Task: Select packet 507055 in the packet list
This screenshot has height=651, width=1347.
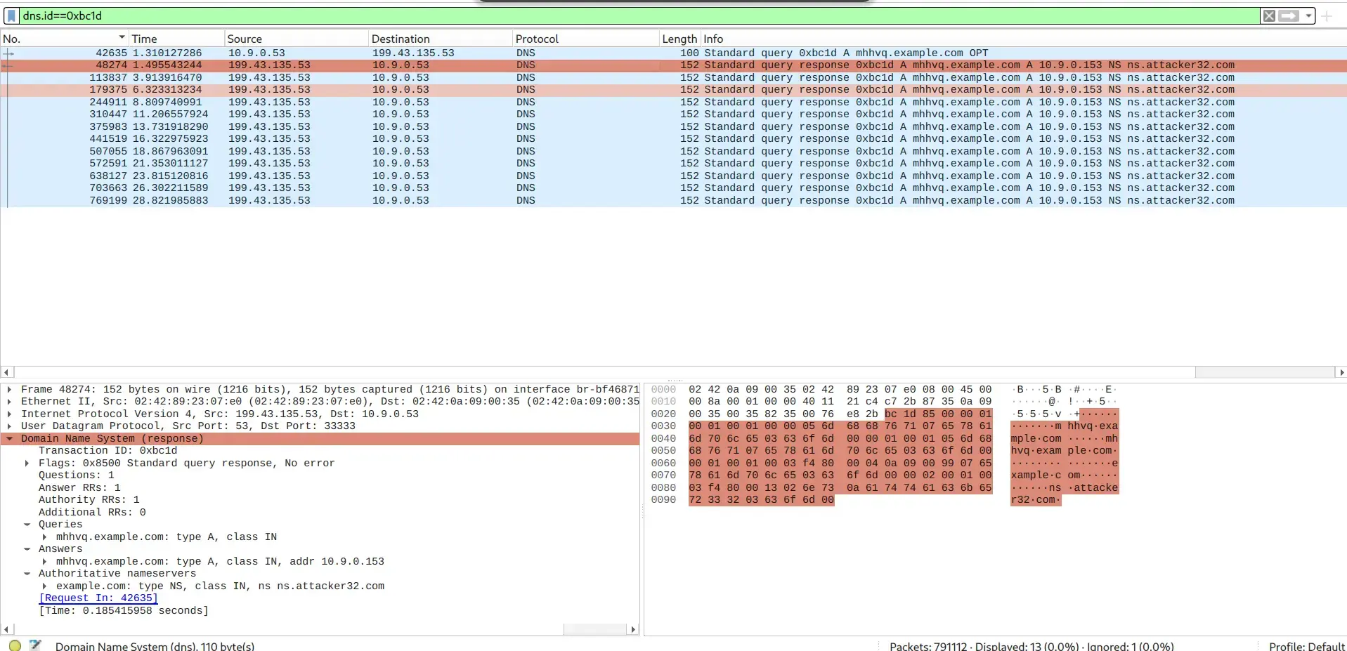Action: (673, 151)
